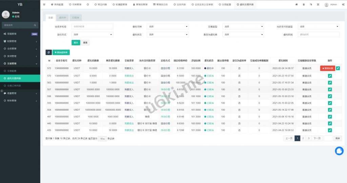Toggle the sidebar hamburger menu icon
This screenshot has height=183, width=347.
pos(44,5)
